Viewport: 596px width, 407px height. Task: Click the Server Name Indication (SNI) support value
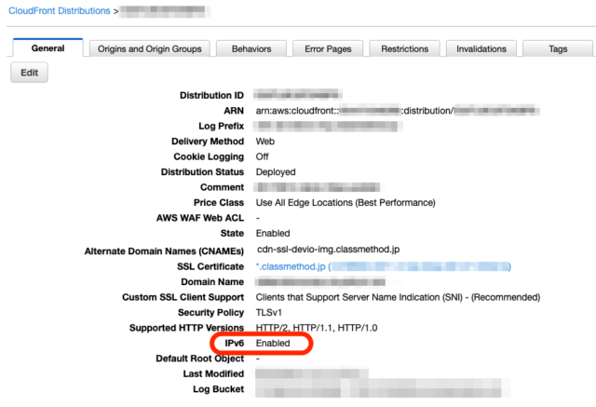point(398,297)
